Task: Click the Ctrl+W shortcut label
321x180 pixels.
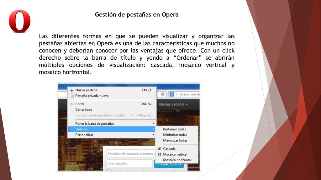Action: [146, 104]
